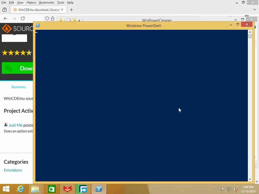Screen dimensions: 259x194
Task: Show hidden system tray icons
Action: pos(217,189)
